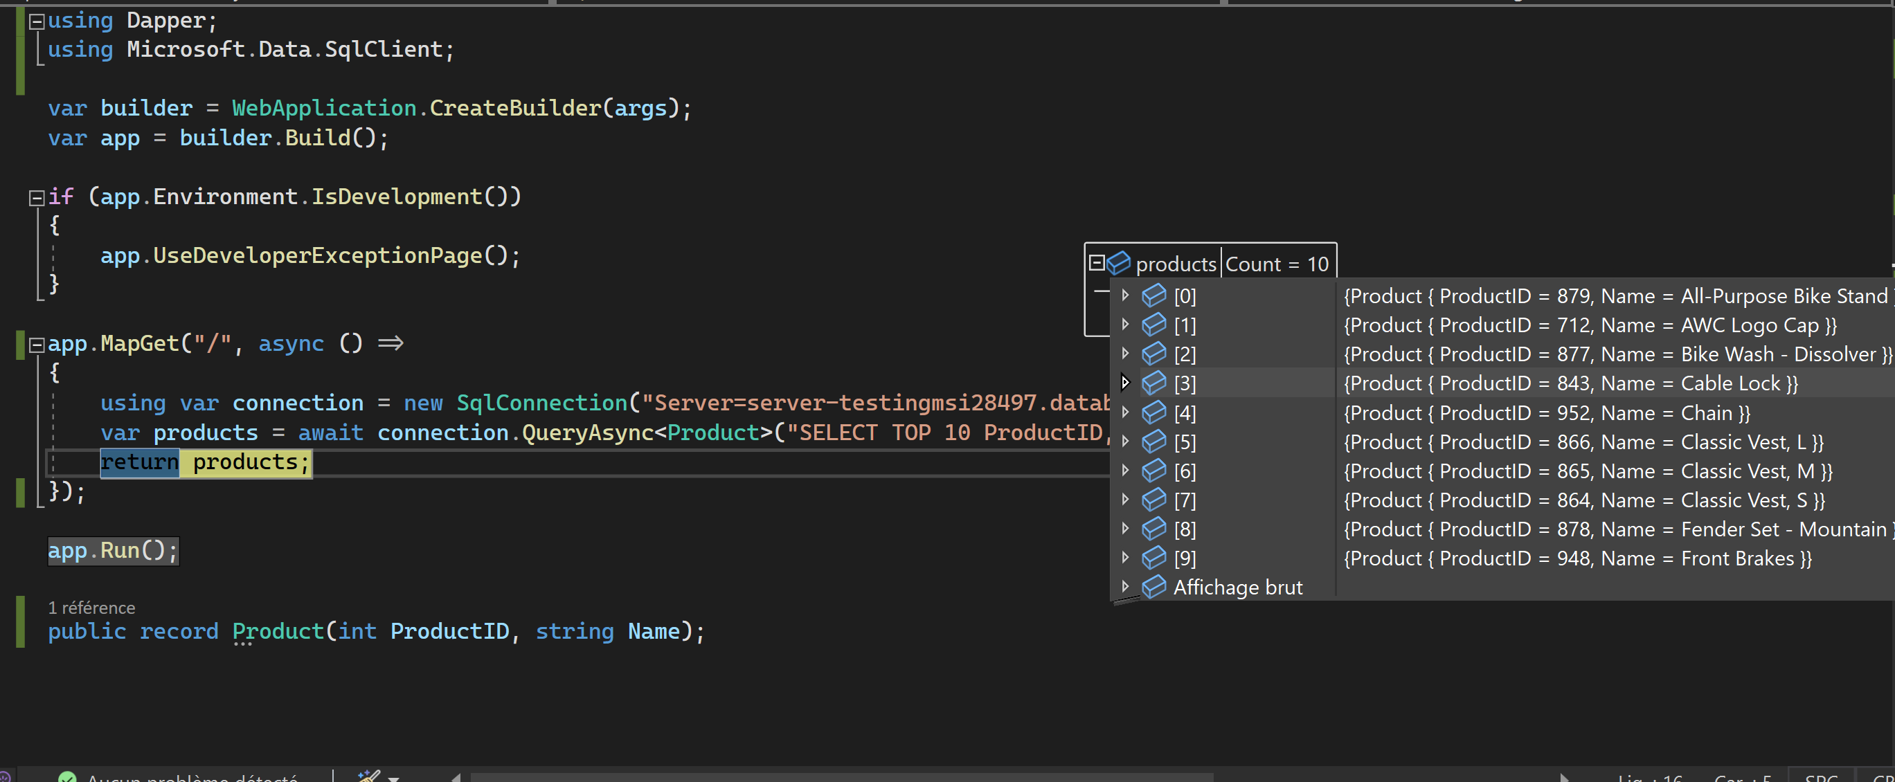Click the cube icon beside Affichage brut

pyautogui.click(x=1153, y=587)
